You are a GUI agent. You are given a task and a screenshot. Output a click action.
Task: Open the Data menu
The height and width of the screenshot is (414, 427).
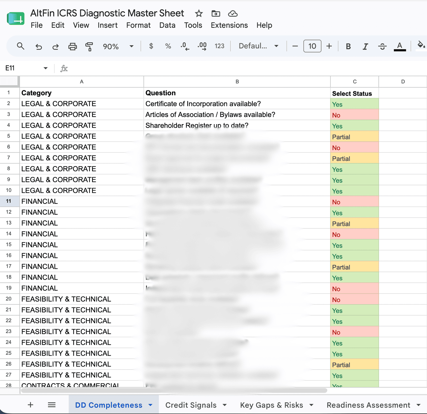click(167, 25)
